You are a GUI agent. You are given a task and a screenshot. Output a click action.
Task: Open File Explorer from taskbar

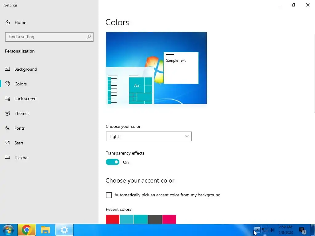[46, 230]
